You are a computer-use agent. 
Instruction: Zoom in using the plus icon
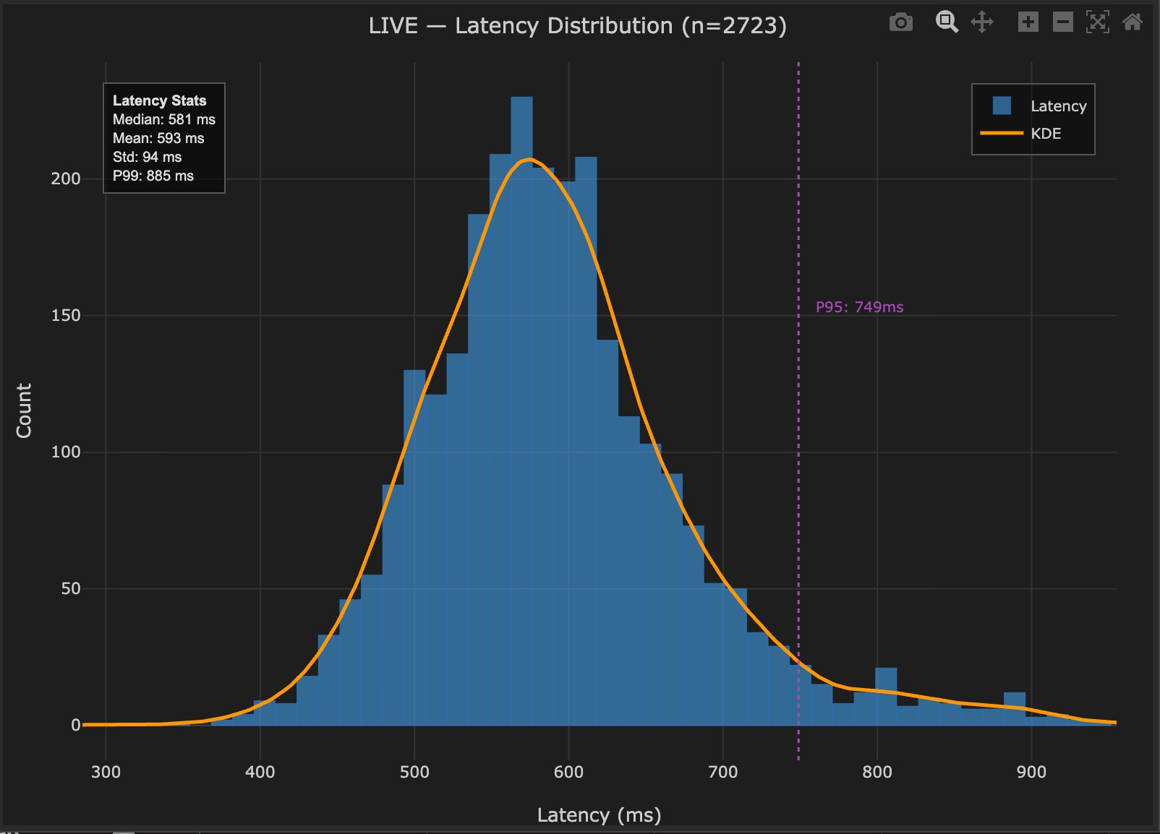1027,22
